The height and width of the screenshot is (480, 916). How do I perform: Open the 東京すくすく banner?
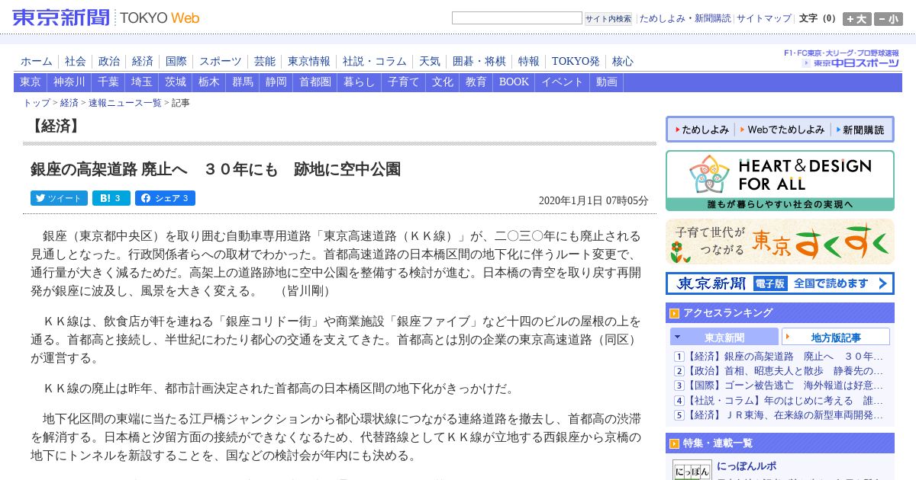[780, 242]
